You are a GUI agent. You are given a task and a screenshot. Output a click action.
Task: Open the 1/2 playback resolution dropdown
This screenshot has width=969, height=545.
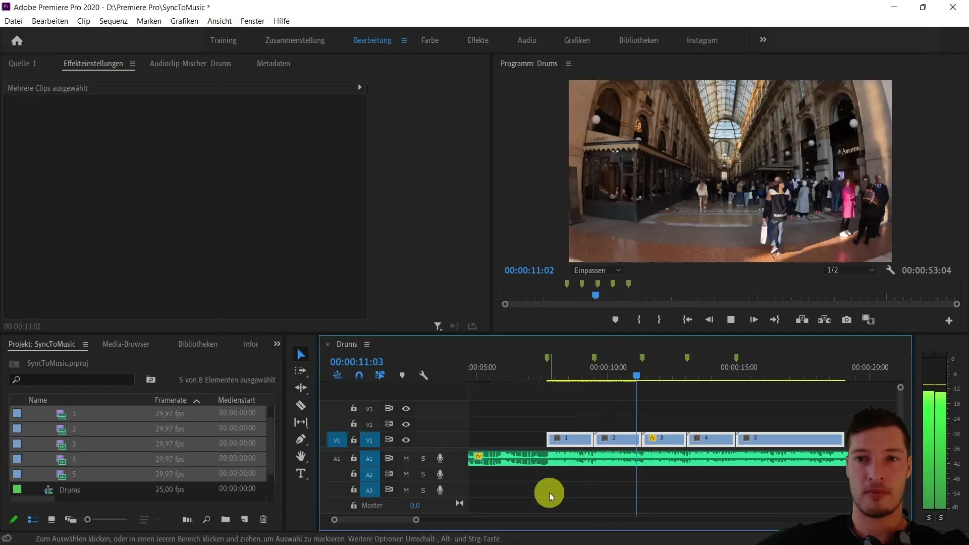click(850, 270)
